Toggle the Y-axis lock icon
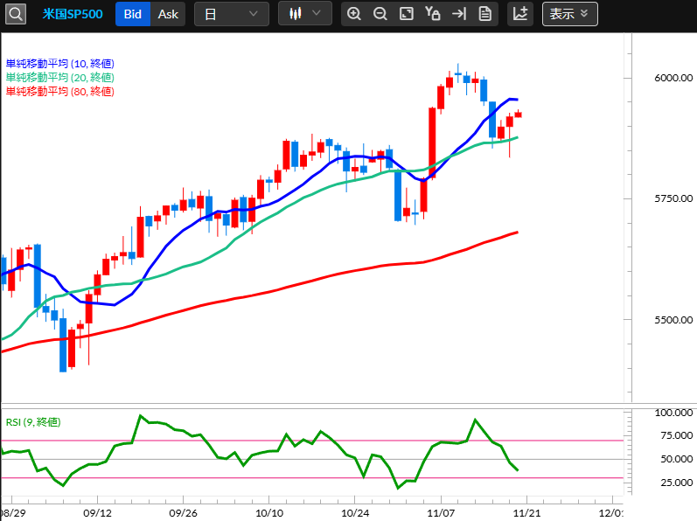The height and width of the screenshot is (521, 697). [x=433, y=14]
